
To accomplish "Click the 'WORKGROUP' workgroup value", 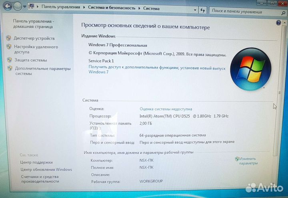I will click(x=151, y=181).
